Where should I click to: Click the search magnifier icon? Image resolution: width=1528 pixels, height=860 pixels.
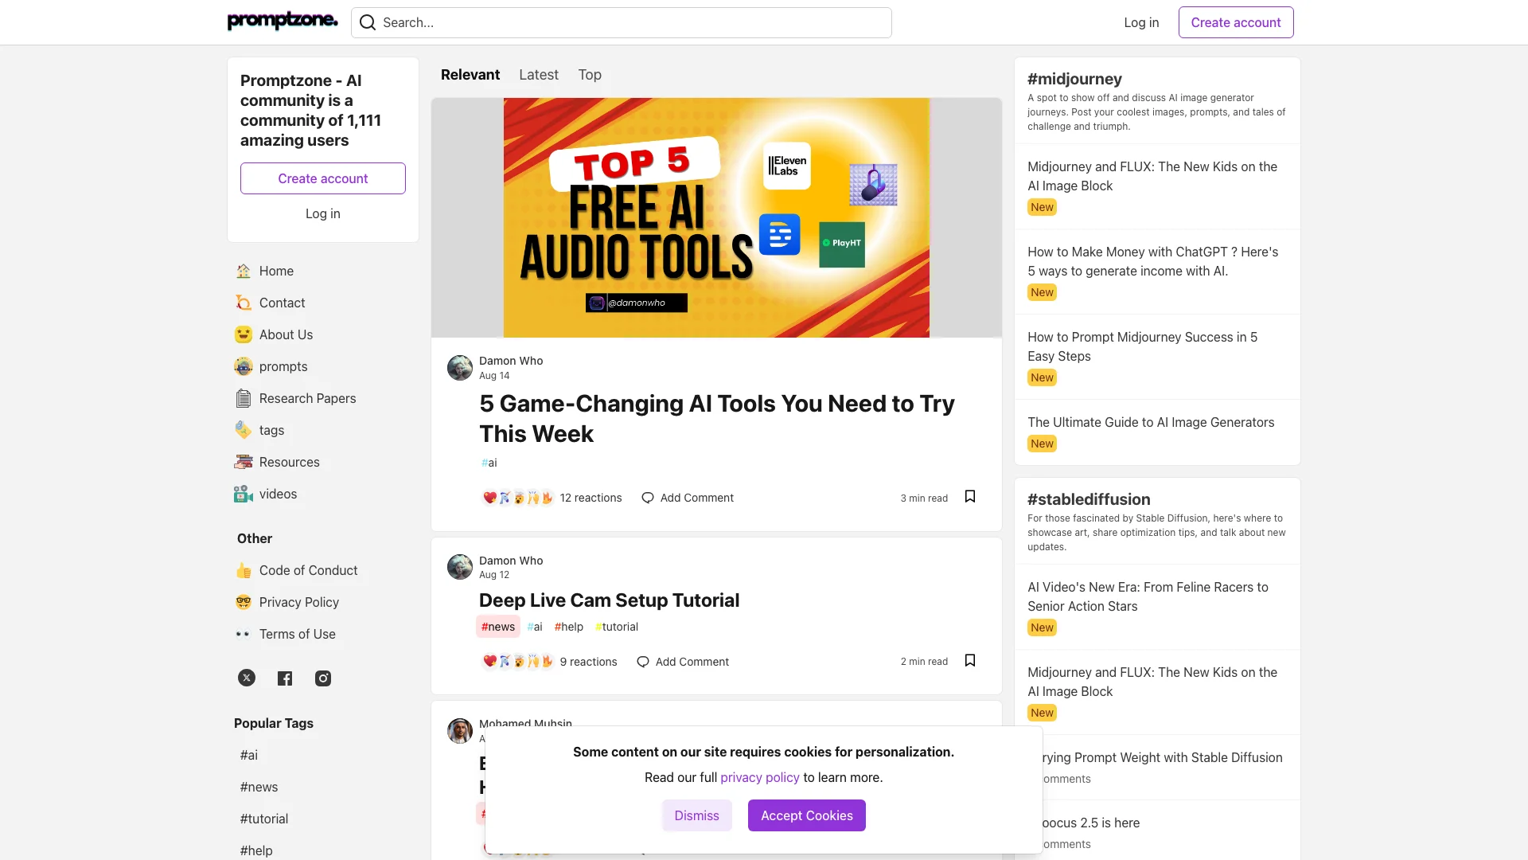[368, 22]
